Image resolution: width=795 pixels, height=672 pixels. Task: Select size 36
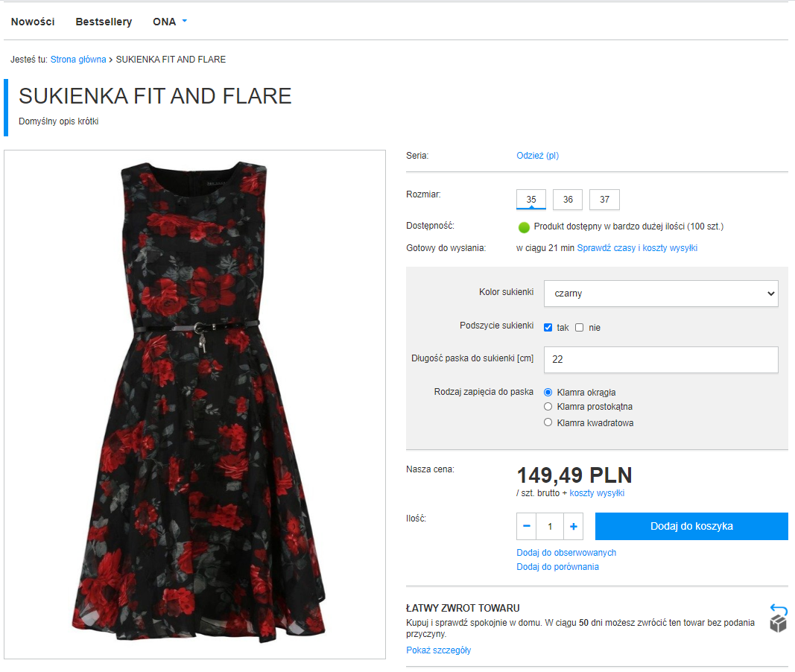(568, 200)
